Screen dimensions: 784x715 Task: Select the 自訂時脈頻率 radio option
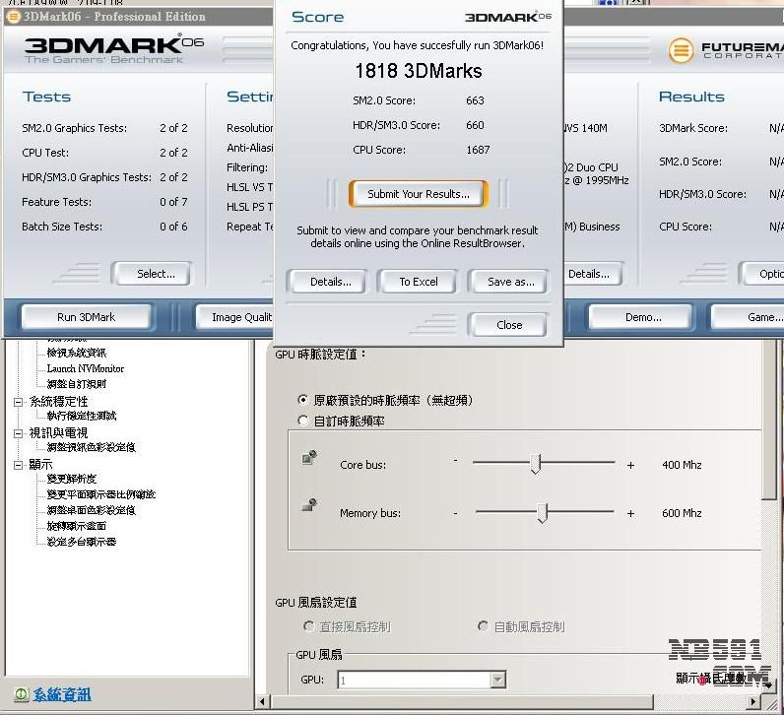pos(303,421)
